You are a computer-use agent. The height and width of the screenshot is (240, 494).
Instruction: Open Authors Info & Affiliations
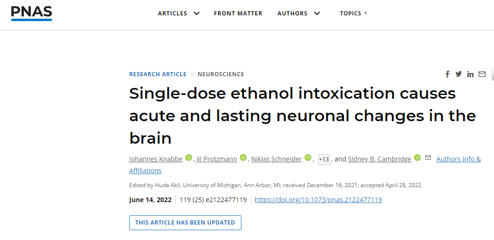tap(458, 159)
